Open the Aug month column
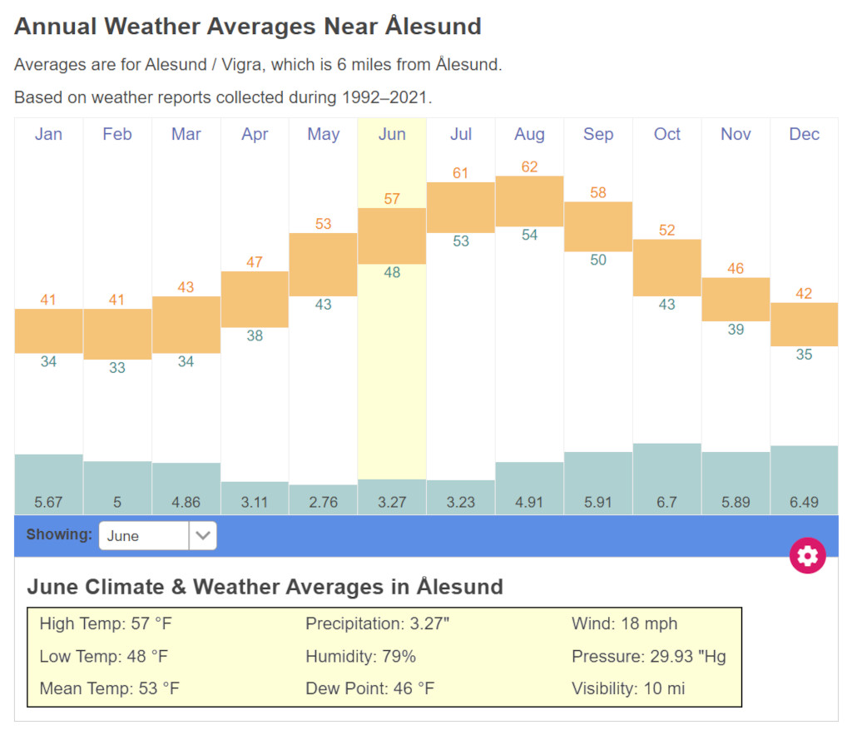The width and height of the screenshot is (852, 735). click(x=529, y=134)
